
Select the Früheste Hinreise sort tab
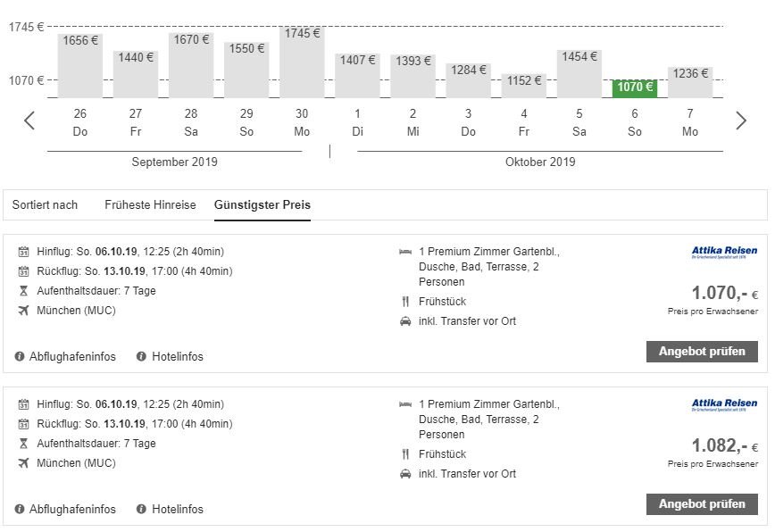coord(150,204)
